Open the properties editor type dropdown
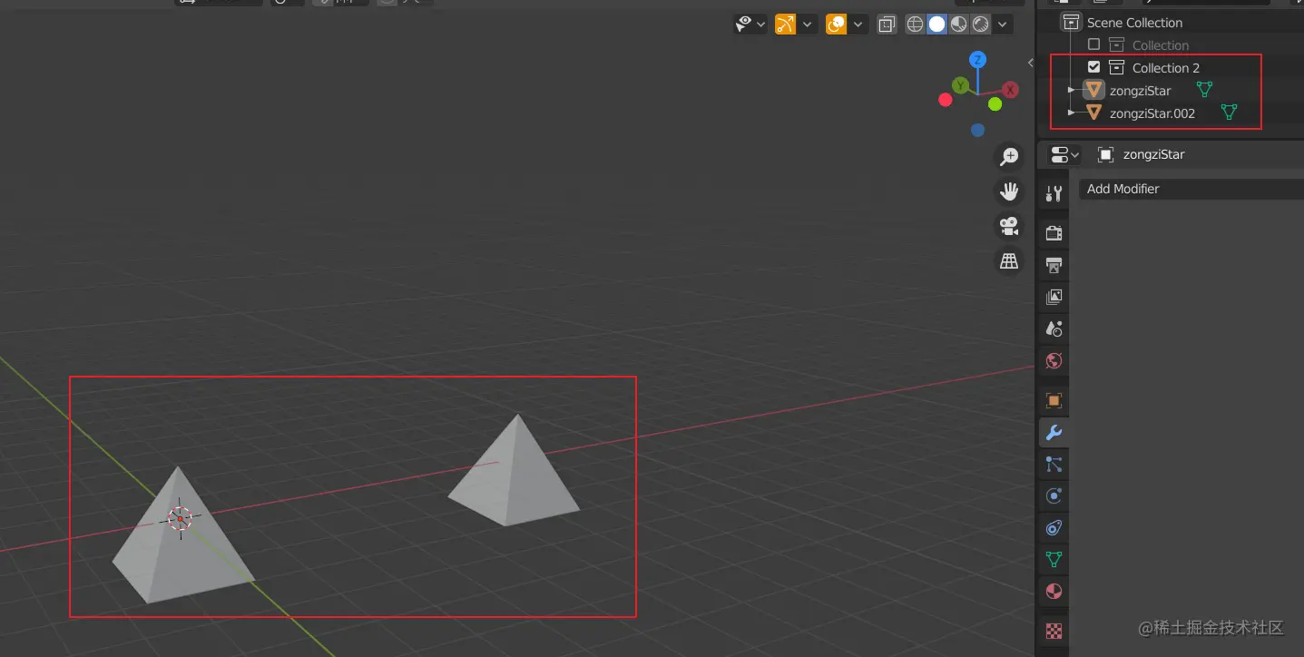Viewport: 1304px width, 657px height. [x=1064, y=154]
